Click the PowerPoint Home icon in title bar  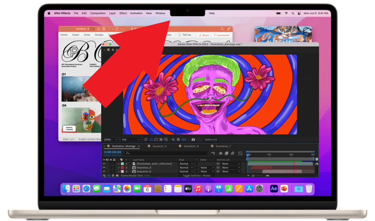[x=98, y=29]
